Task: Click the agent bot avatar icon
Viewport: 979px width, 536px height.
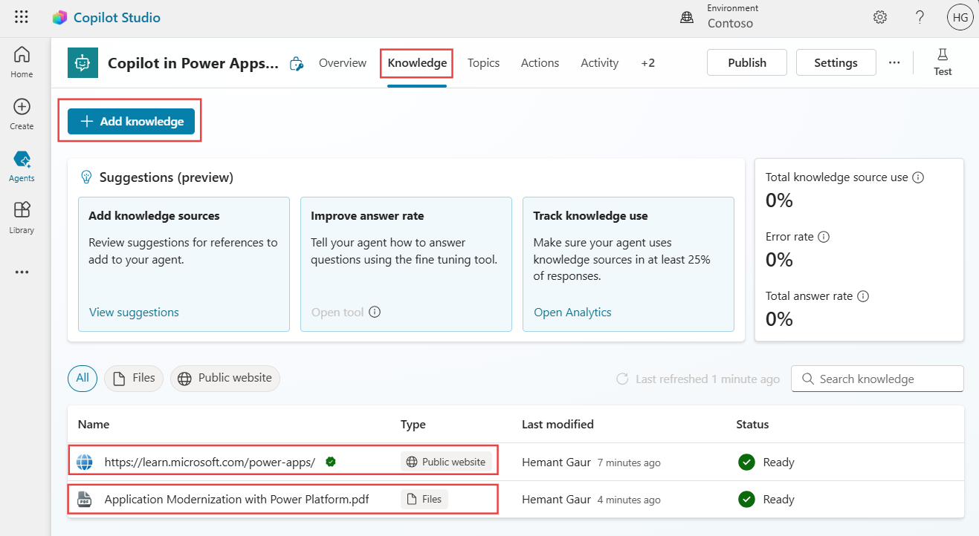Action: [83, 63]
